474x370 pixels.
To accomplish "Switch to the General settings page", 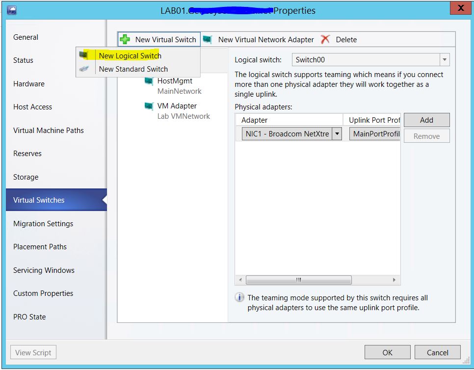I will (25, 37).
